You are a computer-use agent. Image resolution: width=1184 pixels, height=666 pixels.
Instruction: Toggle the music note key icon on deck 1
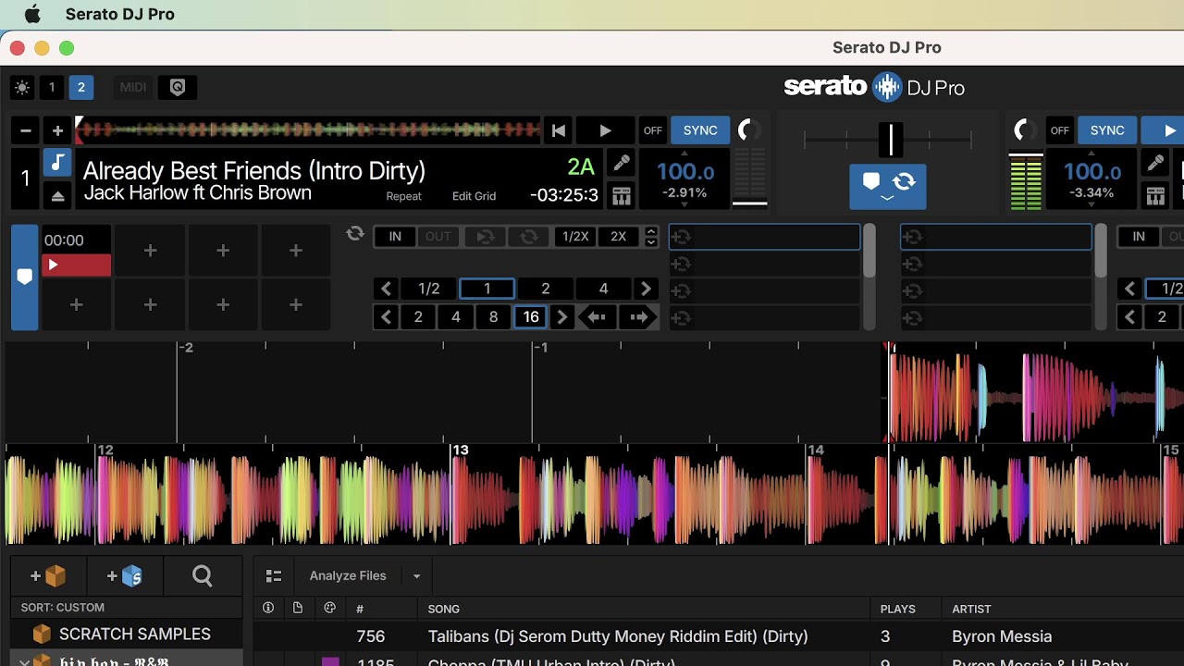point(57,164)
